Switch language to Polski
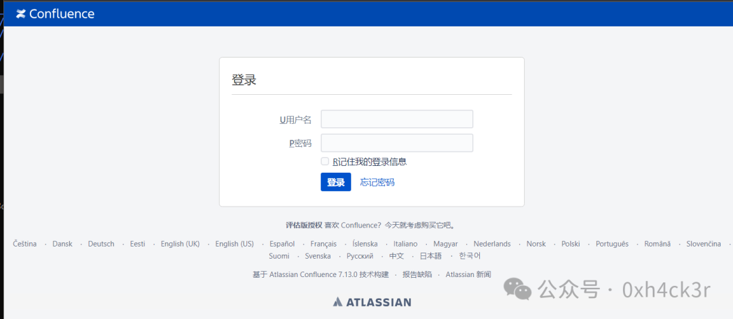 [x=571, y=244]
